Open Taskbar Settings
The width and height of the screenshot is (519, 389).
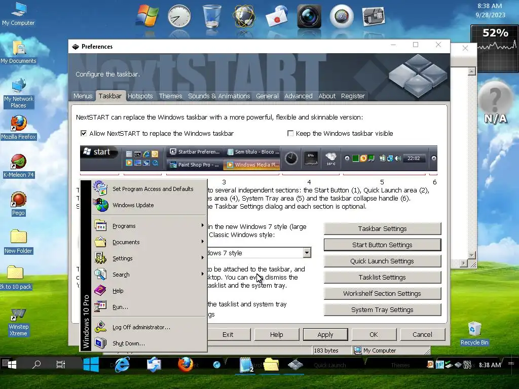pos(382,228)
